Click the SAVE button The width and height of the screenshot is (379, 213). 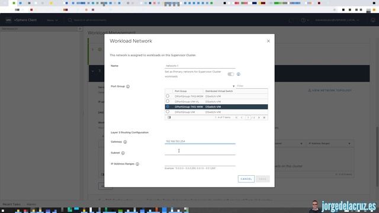262,179
